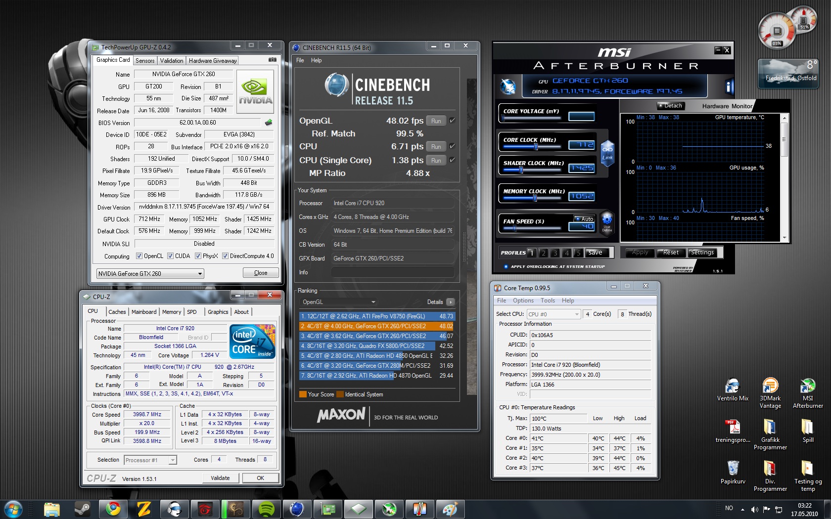Toggle Auto fan speed in Afterburner
The height and width of the screenshot is (519, 831).
(584, 218)
